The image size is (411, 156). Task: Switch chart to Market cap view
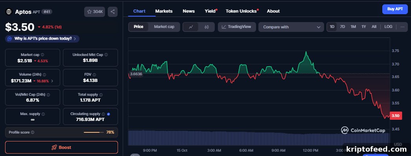164,27
